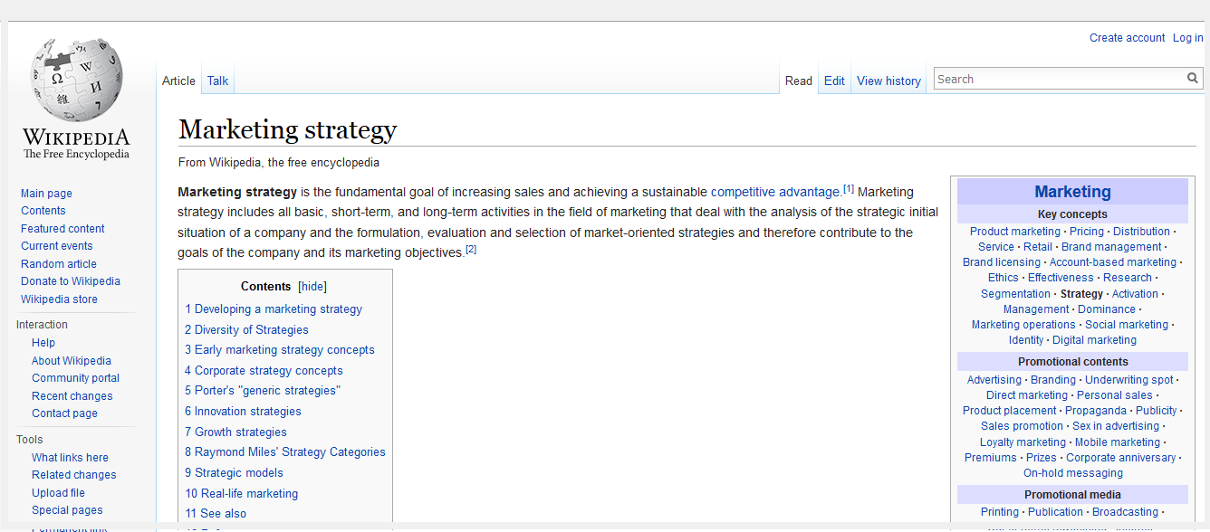Screen dimensions: 1210x532
Task: Open the Loyalty marketing link
Action: pos(1023,442)
